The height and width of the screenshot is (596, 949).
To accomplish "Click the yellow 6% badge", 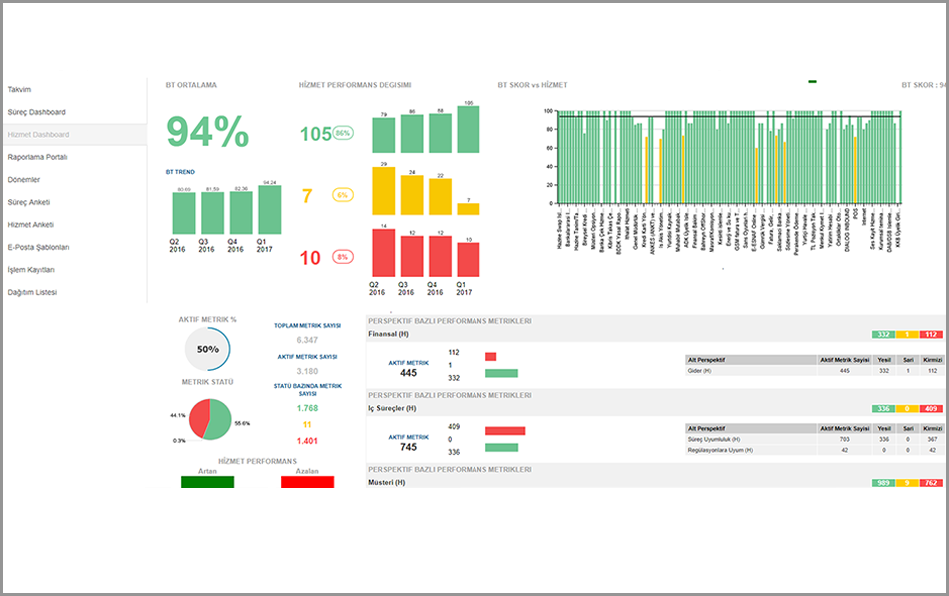I will pos(342,195).
